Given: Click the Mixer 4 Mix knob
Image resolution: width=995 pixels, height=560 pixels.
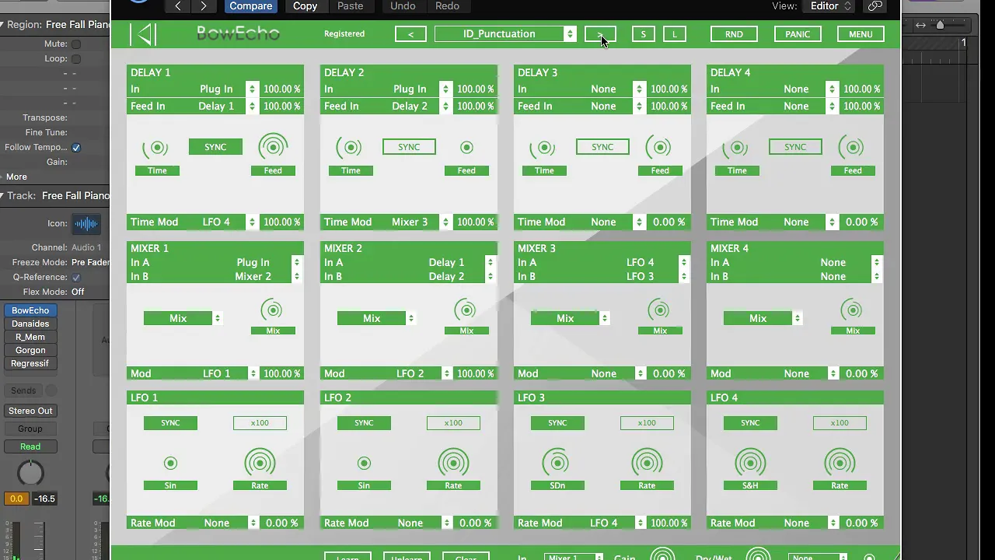Looking at the screenshot, I should (852, 310).
